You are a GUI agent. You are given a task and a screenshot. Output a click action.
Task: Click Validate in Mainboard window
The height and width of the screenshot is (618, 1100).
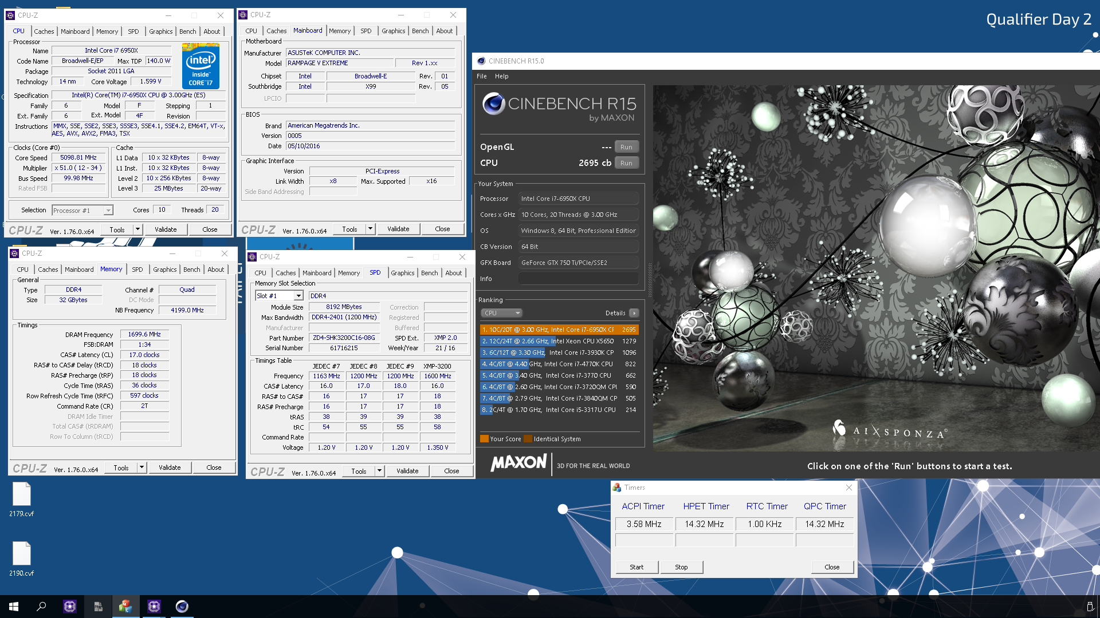[398, 229]
